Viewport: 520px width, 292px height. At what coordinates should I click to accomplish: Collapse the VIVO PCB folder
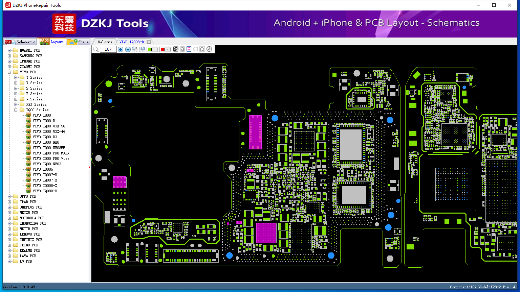point(9,72)
